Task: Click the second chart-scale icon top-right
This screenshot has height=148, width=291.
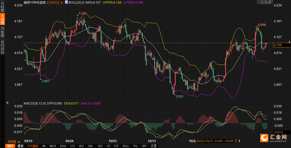Action: (x=263, y=2)
